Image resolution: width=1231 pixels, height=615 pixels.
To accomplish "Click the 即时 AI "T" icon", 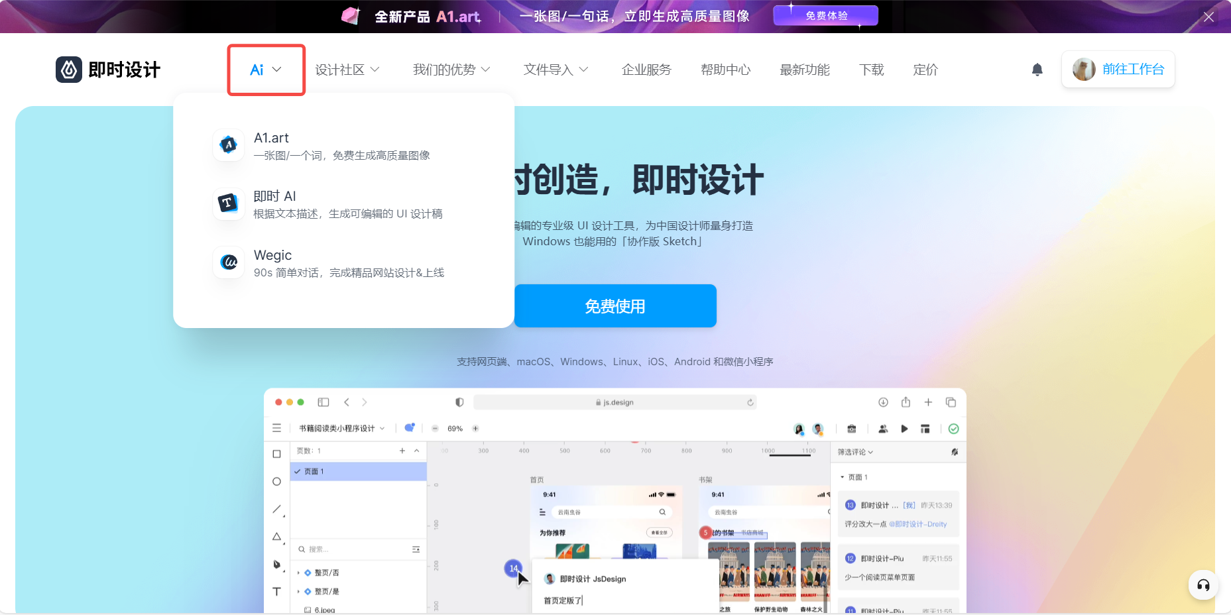I will click(x=229, y=203).
